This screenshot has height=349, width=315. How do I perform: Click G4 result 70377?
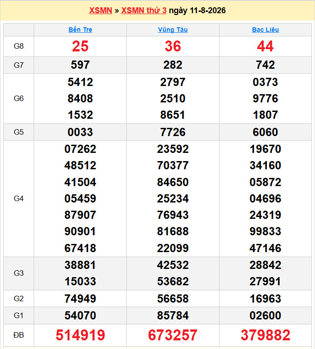tap(173, 165)
